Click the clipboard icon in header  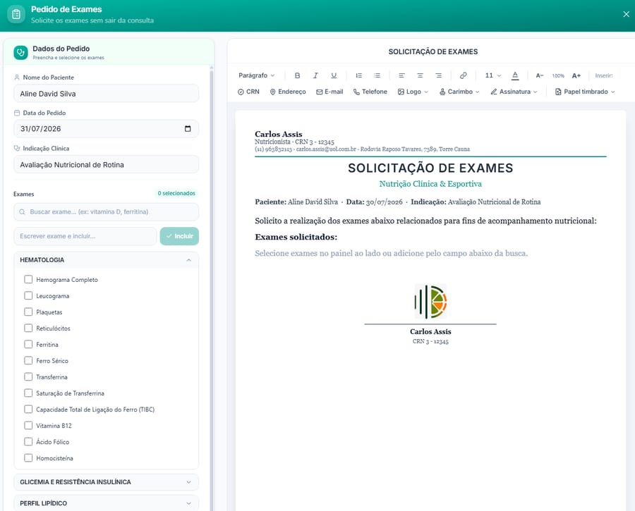point(16,15)
